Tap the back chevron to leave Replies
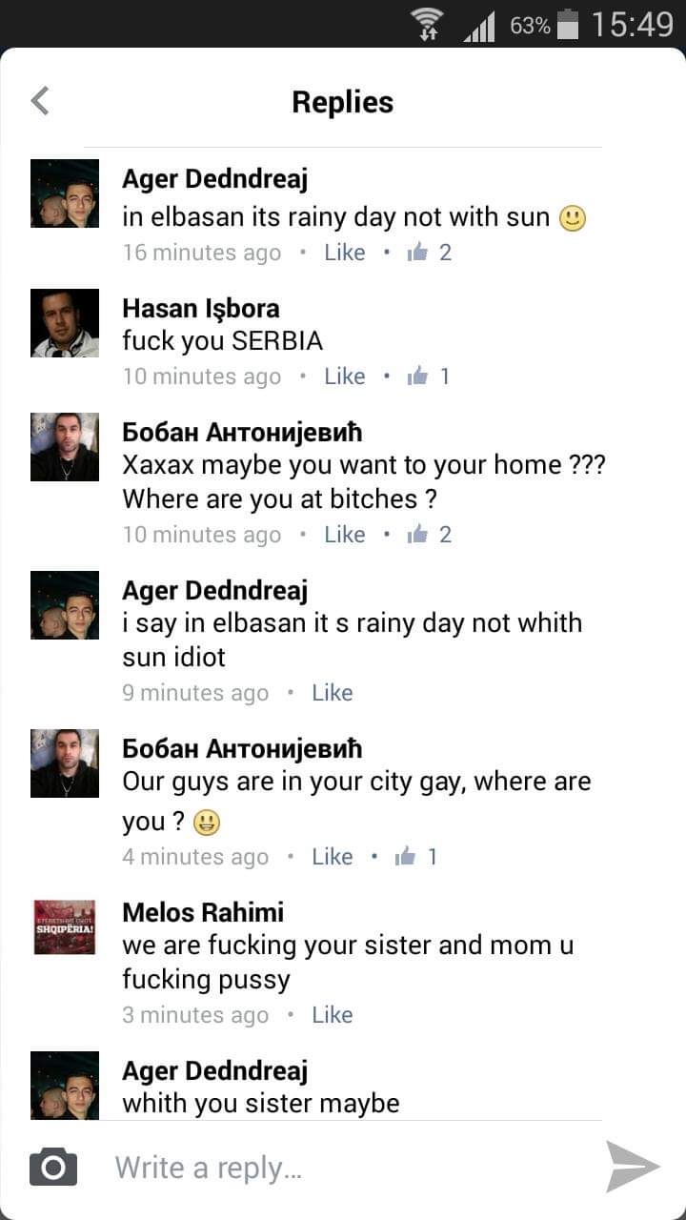686x1220 pixels. [x=38, y=99]
